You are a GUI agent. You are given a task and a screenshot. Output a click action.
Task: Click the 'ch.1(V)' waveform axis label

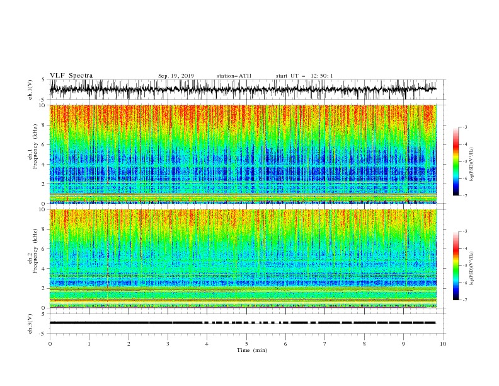coord(30,90)
